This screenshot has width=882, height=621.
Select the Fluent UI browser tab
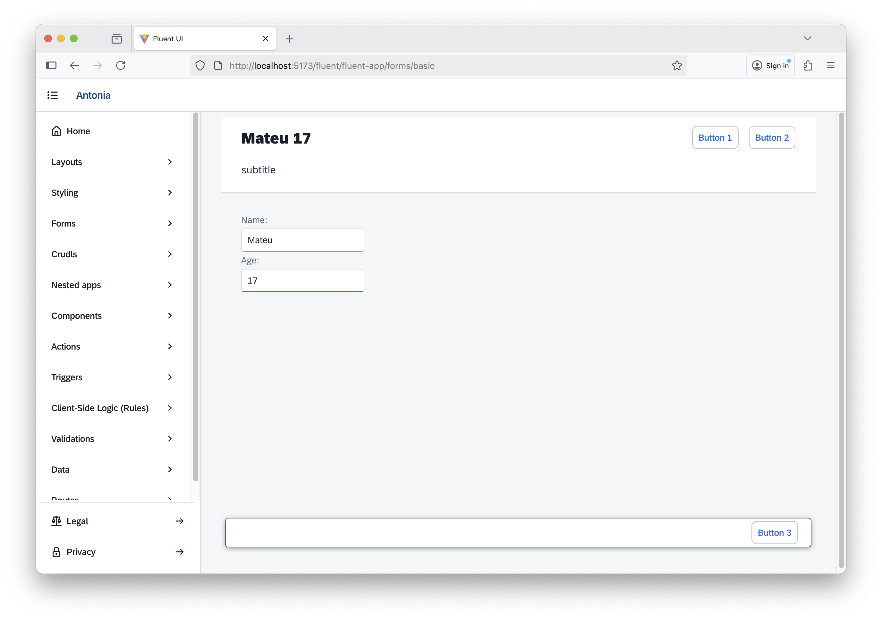200,39
